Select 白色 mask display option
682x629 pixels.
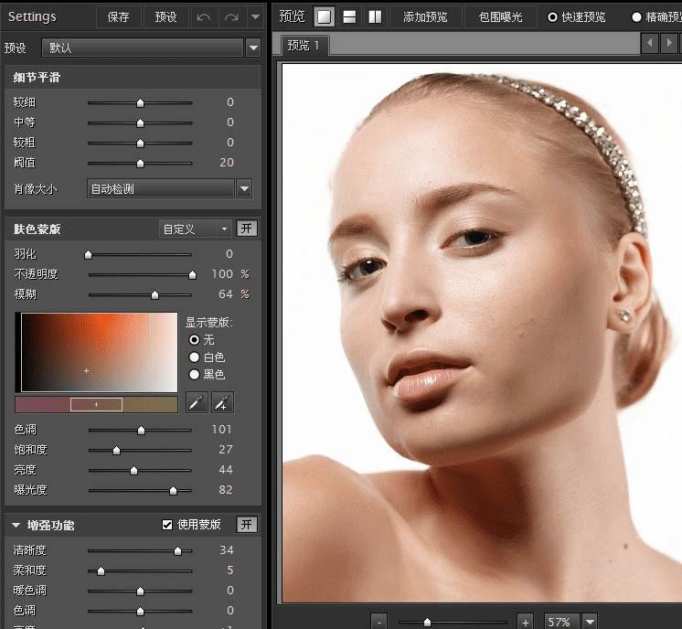tap(194, 357)
